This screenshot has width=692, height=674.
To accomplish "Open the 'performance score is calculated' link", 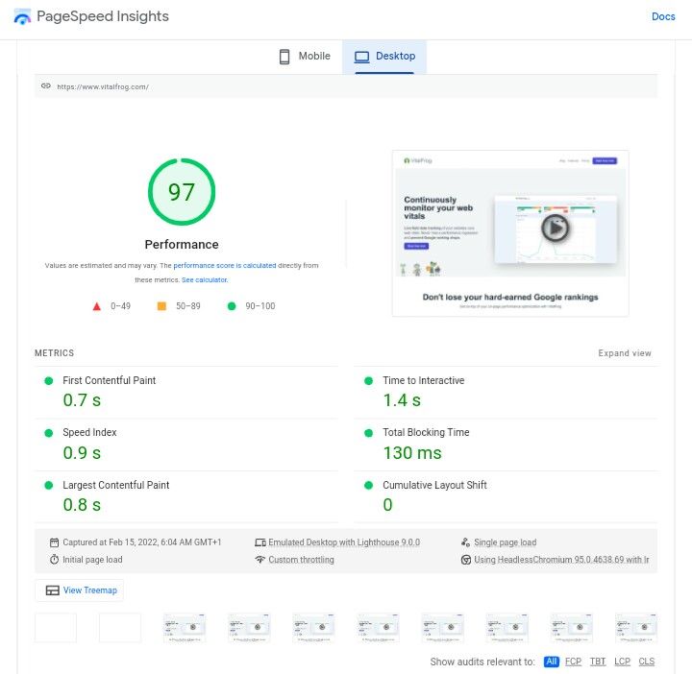I will click(x=224, y=265).
